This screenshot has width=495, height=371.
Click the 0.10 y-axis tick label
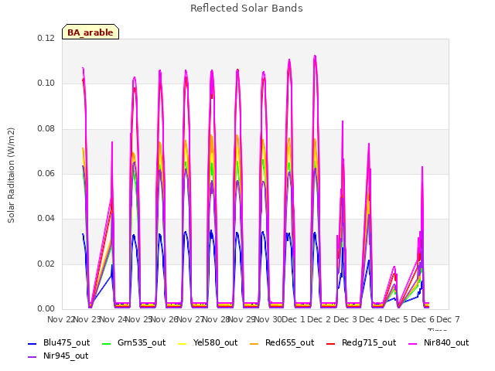tap(46, 83)
